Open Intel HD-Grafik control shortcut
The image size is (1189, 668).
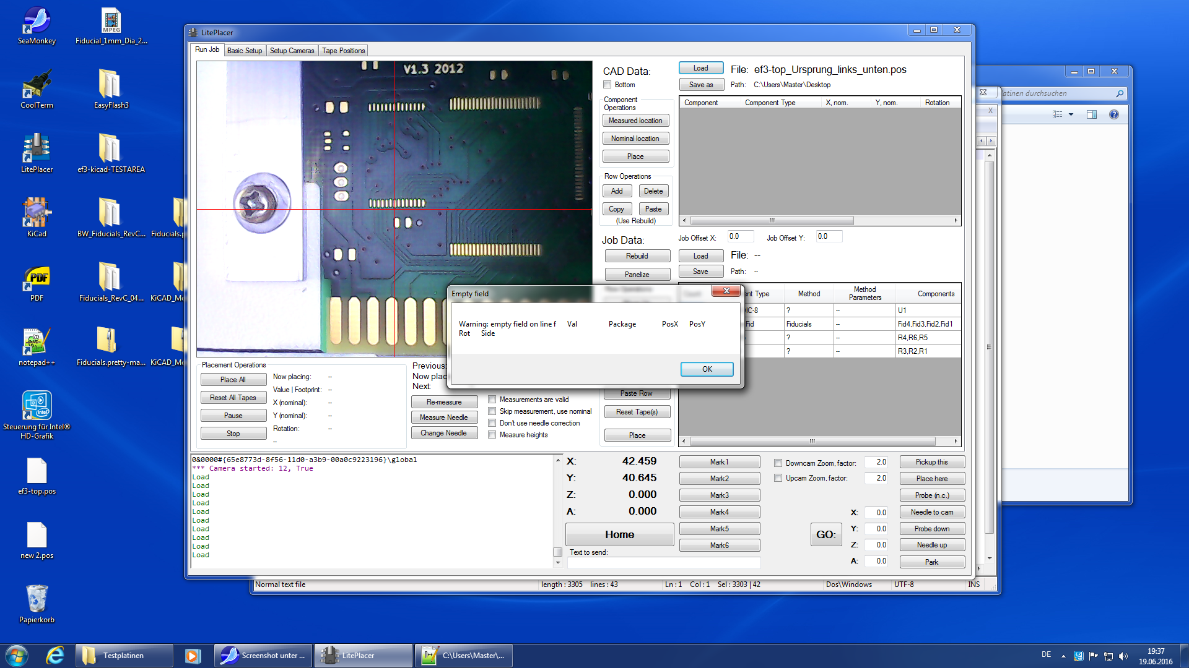click(x=37, y=414)
